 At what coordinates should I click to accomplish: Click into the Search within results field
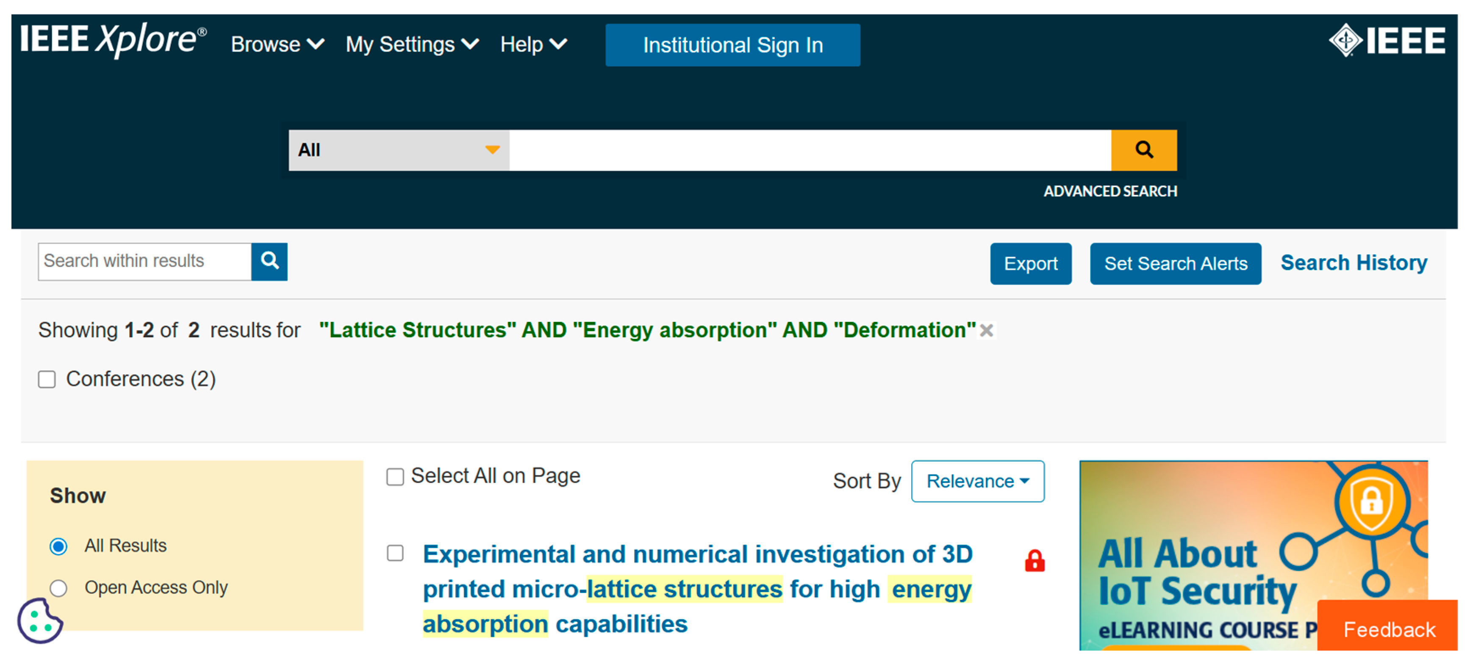tap(144, 261)
